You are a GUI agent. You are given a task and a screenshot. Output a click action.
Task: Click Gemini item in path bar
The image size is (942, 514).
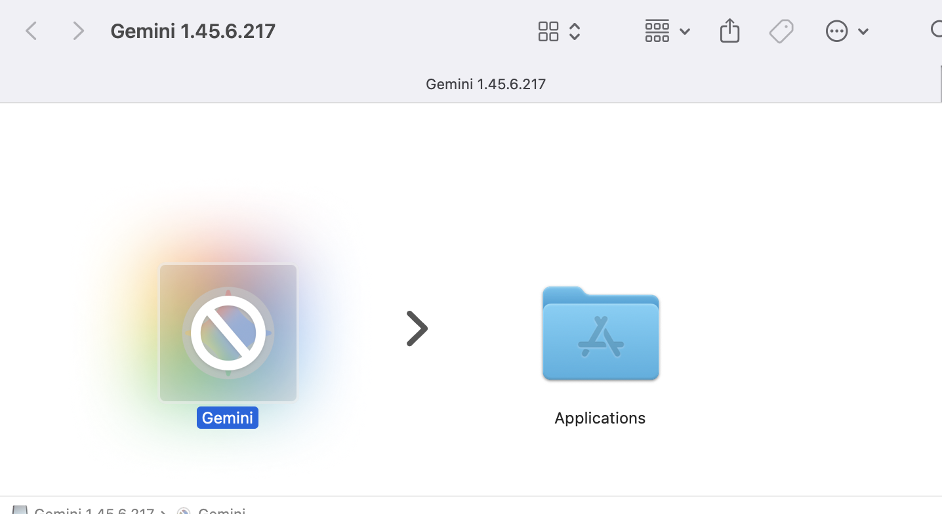tap(212, 510)
